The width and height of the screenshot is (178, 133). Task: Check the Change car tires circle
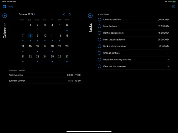[99, 53]
